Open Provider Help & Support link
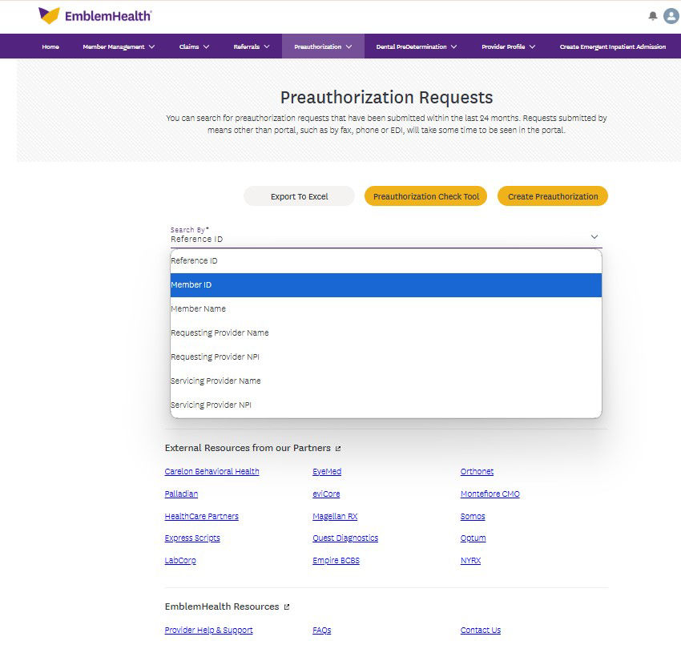This screenshot has height=665, width=681. click(208, 631)
